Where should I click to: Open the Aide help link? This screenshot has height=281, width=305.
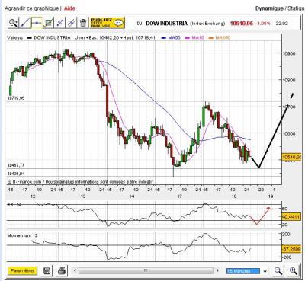[x=69, y=8]
